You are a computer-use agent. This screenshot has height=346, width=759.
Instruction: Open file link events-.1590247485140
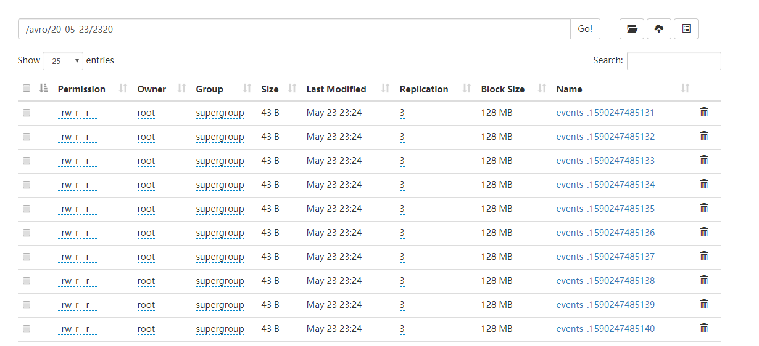click(x=605, y=329)
